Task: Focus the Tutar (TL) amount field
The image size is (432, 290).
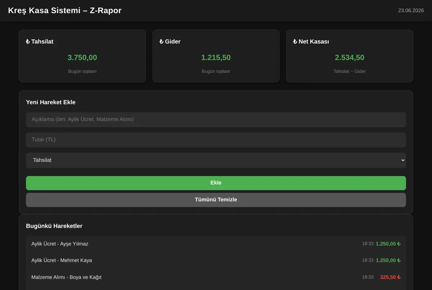Action: (216, 140)
